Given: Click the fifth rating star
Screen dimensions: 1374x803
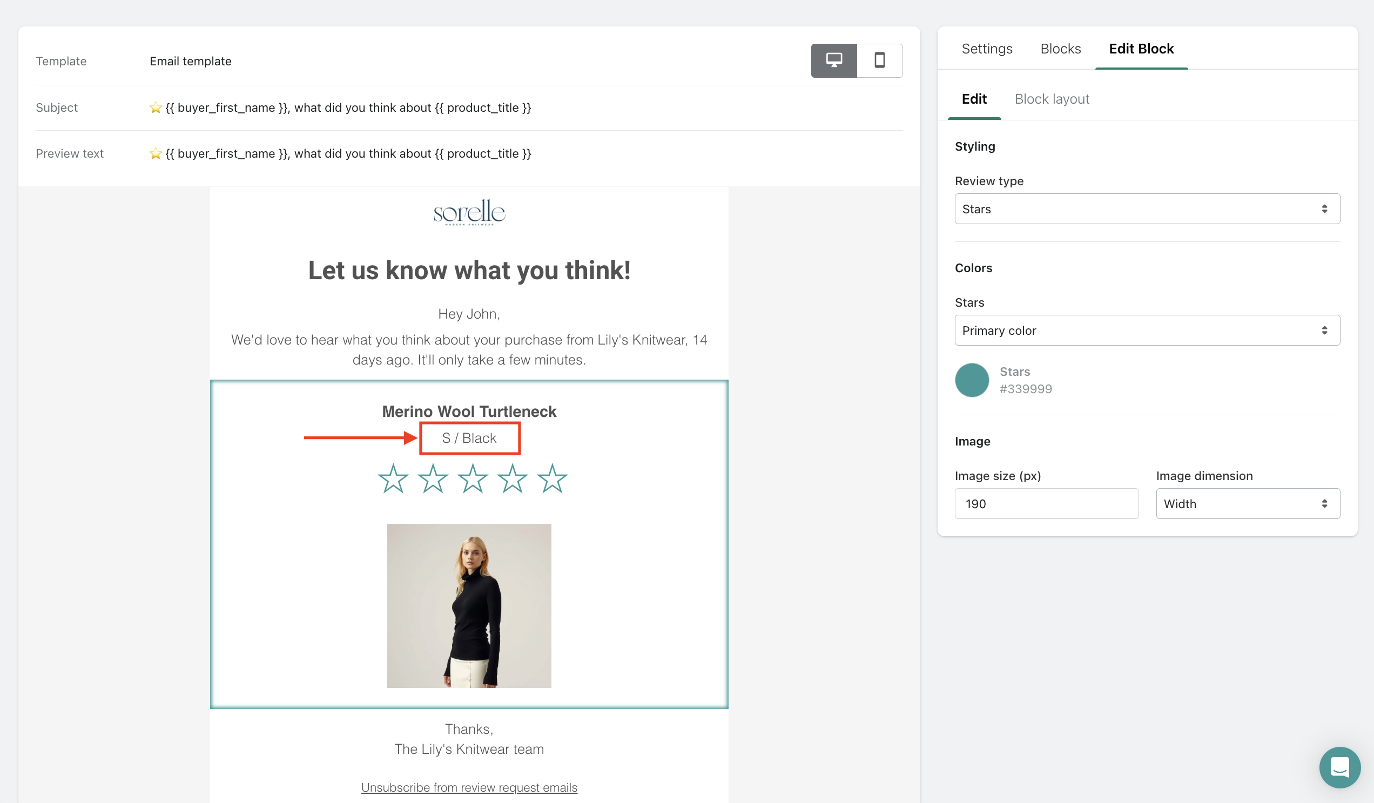Looking at the screenshot, I should (x=552, y=478).
